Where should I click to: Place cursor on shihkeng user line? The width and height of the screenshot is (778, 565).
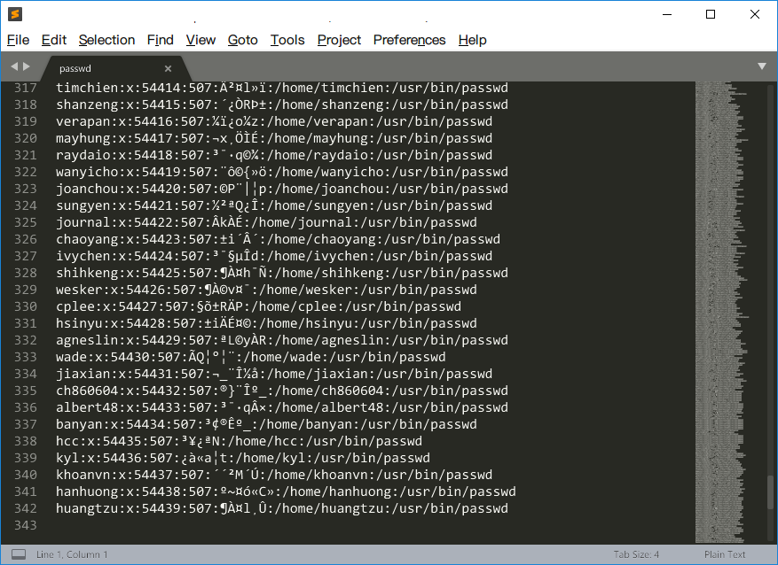click(x=282, y=273)
